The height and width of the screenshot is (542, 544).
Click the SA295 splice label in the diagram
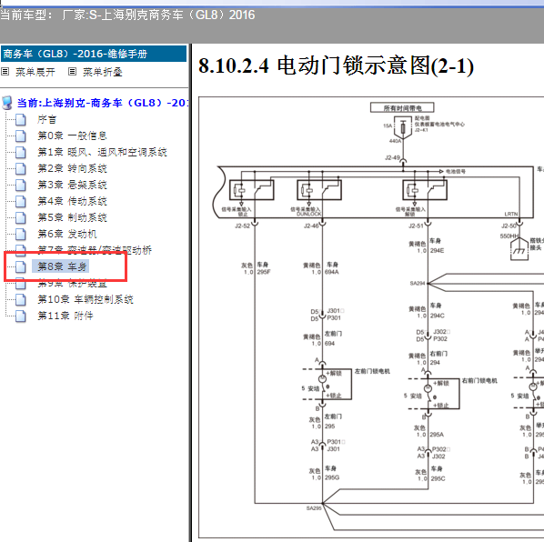[314, 508]
